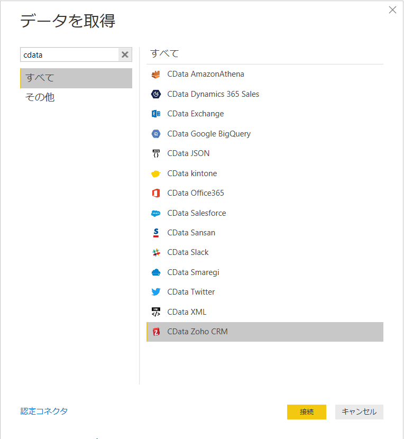Click the CData XML connector icon
This screenshot has height=439, width=404.
pos(156,312)
